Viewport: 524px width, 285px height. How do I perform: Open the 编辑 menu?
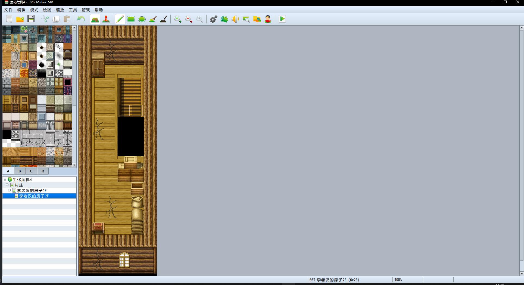[21, 10]
